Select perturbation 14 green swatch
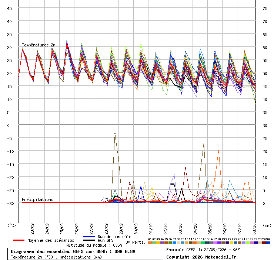The width and height of the screenshot is (274, 260). [x=203, y=243]
